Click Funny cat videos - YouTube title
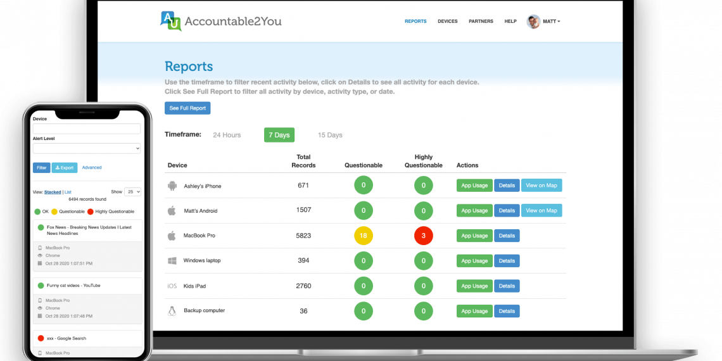Image resolution: width=722 pixels, height=361 pixels. pos(73,286)
